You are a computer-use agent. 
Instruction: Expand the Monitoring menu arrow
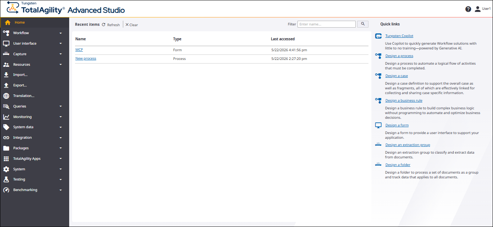point(61,117)
